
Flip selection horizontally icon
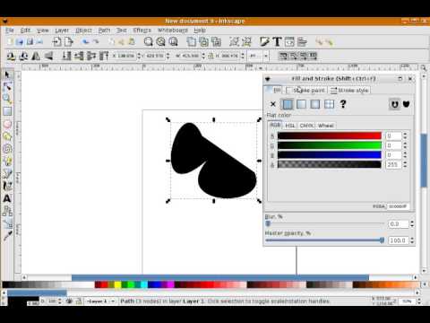pyautogui.click(x=36, y=56)
